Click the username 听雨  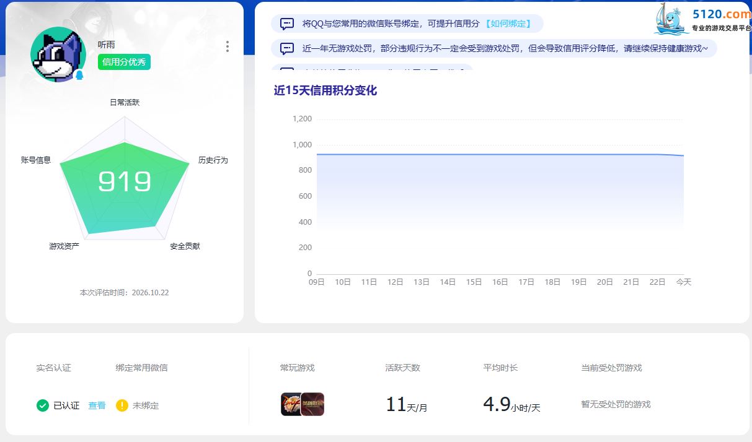107,45
